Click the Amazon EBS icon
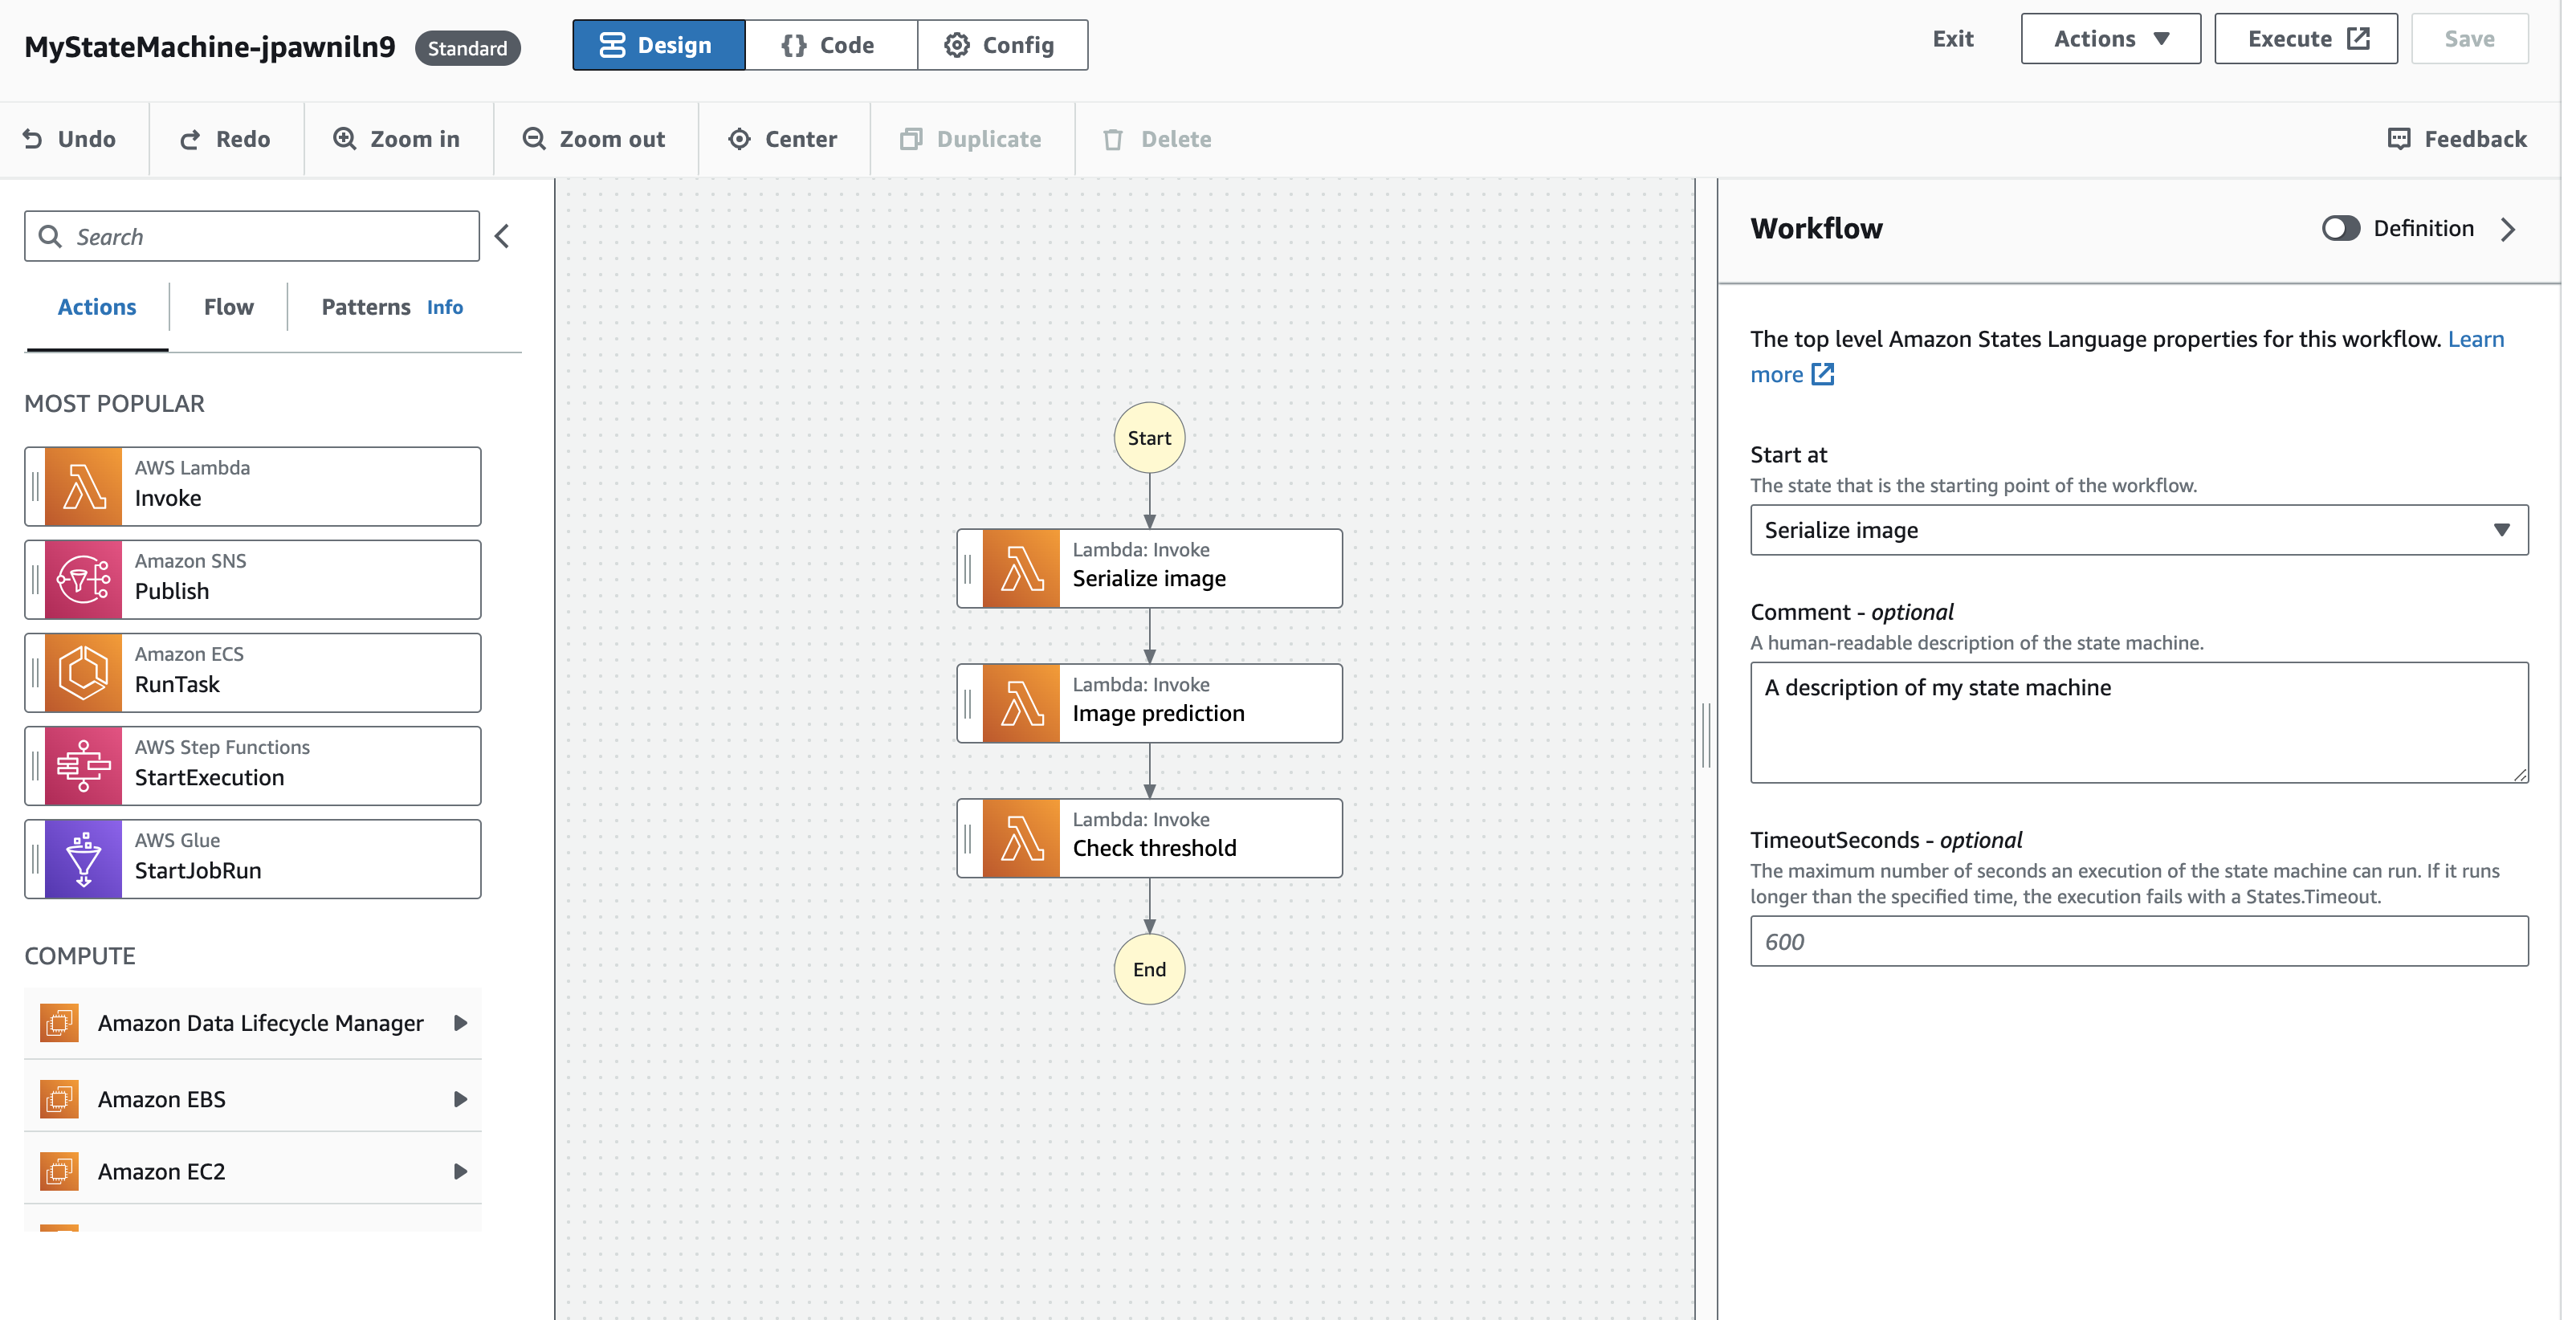Screen dimensions: 2576x1320 [60, 1099]
